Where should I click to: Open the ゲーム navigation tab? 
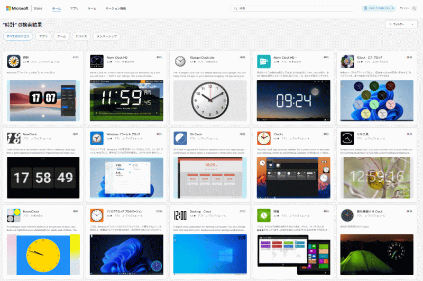point(92,9)
